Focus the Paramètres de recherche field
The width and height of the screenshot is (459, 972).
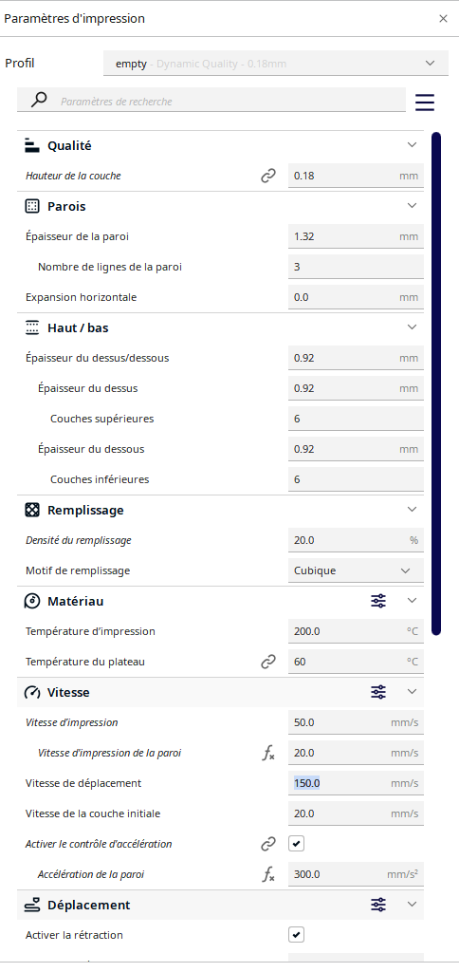point(229,101)
